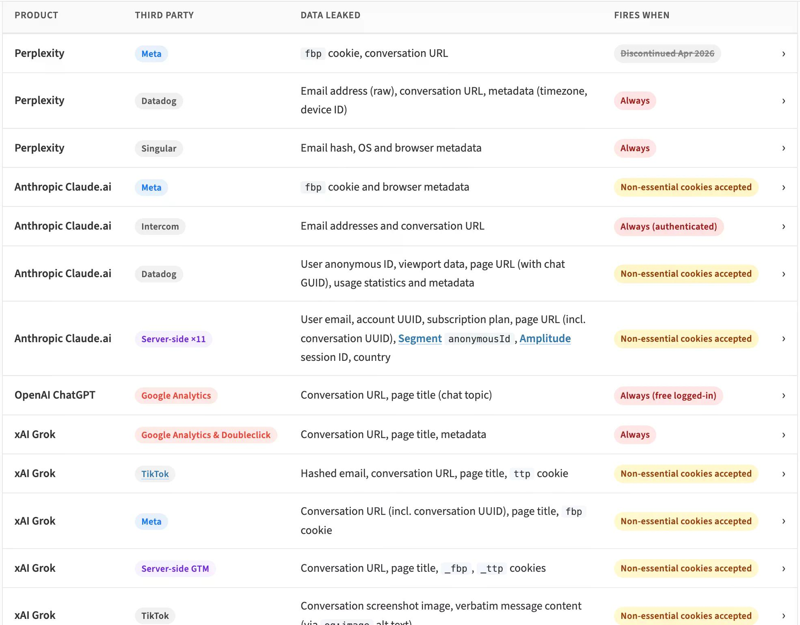This screenshot has width=800, height=625.
Task: Click xAI Grok in the Server-side GTM row
Action: point(35,568)
